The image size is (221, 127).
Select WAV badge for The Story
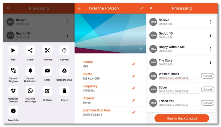pyautogui.click(x=153, y=62)
